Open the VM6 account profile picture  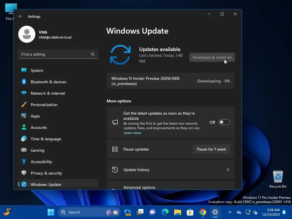27,34
